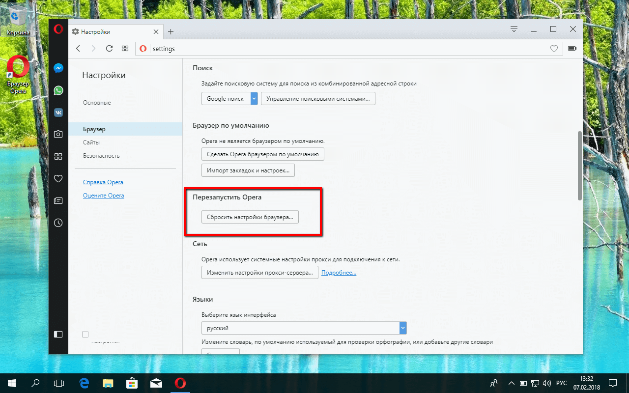Click the Opera icon in the taskbar

point(180,383)
